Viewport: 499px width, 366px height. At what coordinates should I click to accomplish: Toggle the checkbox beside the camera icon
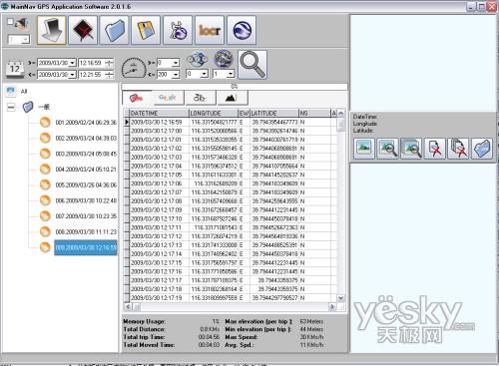pos(10,22)
